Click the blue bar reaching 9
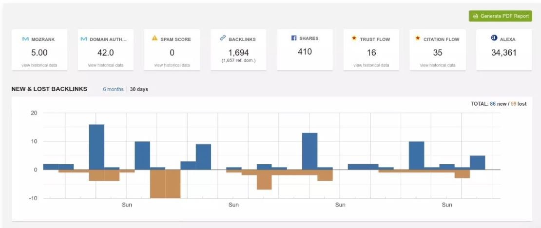Screen dimensions: 541x228 203,157
